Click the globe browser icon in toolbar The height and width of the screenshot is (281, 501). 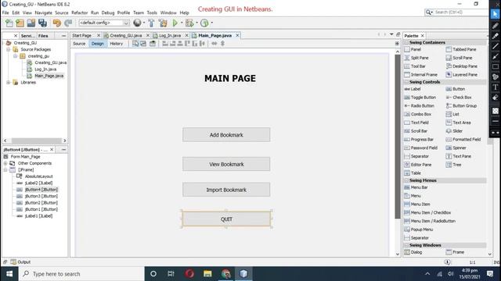pos(137,23)
